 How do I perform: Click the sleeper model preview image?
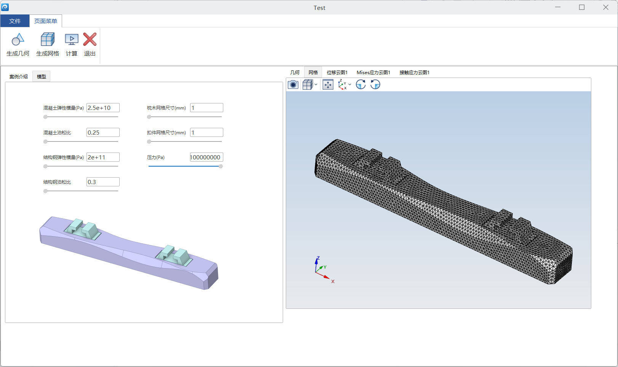(x=129, y=253)
